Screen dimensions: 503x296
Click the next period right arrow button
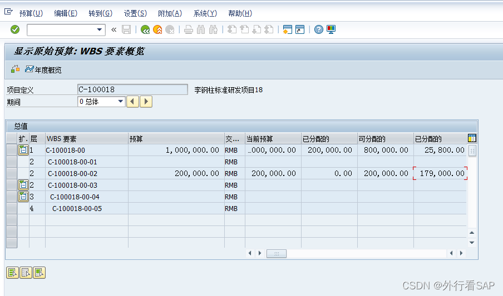(x=146, y=102)
